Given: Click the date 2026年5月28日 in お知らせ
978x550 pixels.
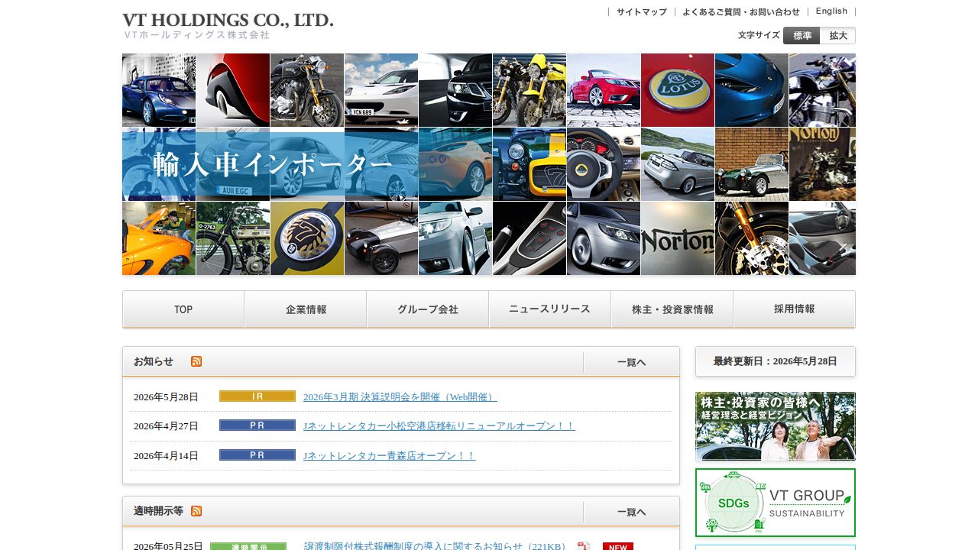Looking at the screenshot, I should click(166, 397).
